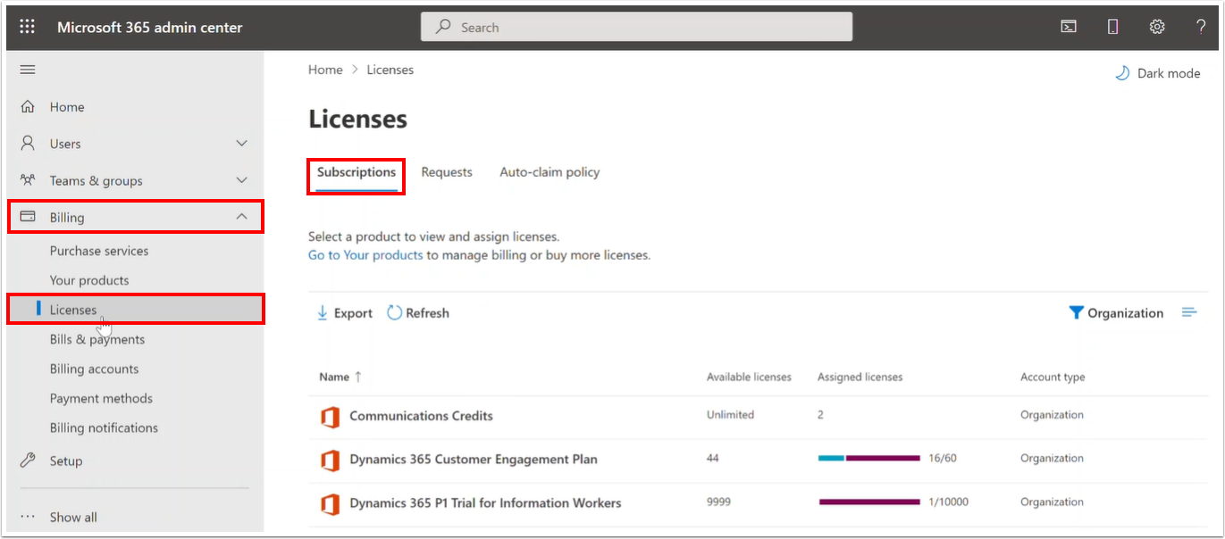The image size is (1225, 539).
Task: Click inside the Search field
Action: (636, 26)
